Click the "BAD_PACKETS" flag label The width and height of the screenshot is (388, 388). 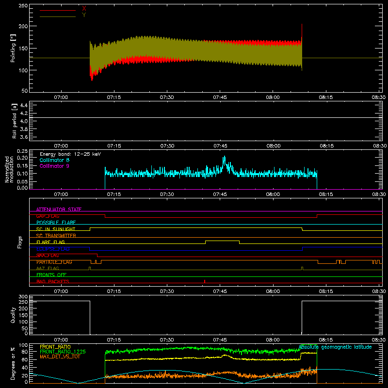[53, 281]
